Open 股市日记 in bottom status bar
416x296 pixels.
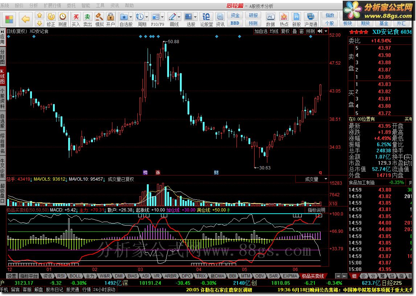(54, 289)
